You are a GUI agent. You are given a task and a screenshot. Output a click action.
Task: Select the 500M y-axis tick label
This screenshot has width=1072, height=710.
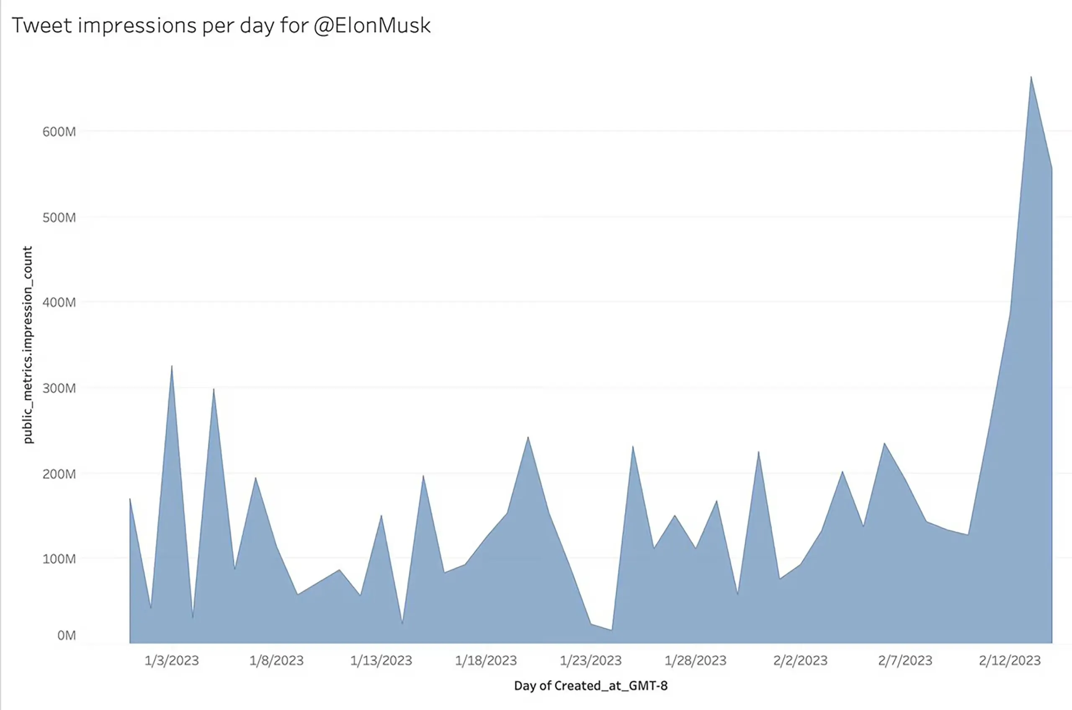coord(59,218)
